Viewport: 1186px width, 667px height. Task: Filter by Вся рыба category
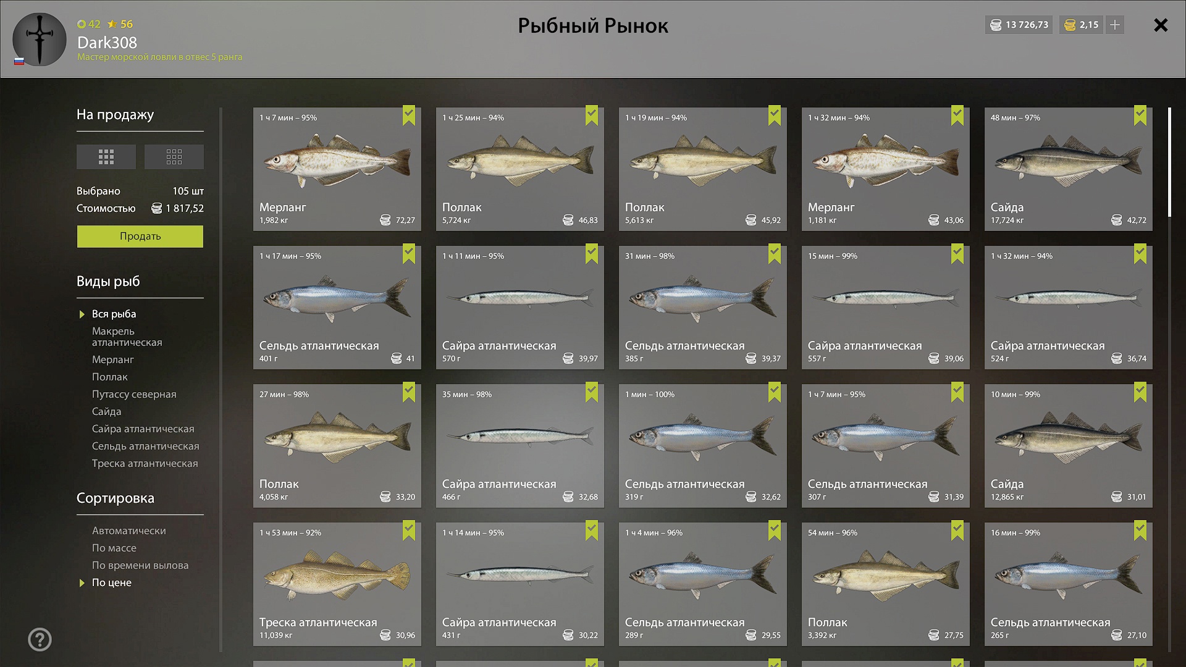[114, 314]
